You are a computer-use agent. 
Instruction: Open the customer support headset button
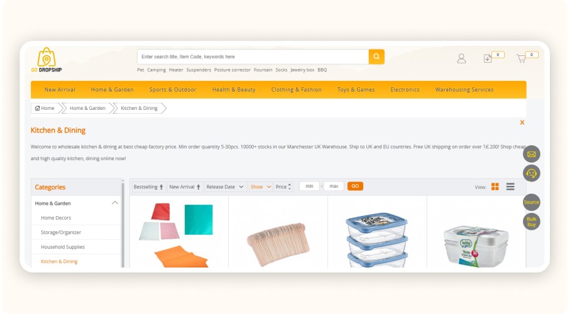point(532,173)
